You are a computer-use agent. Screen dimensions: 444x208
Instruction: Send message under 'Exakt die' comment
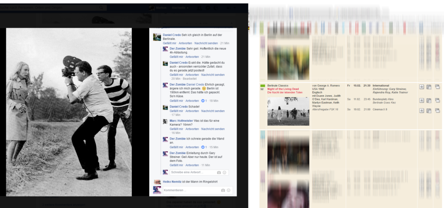point(213,75)
